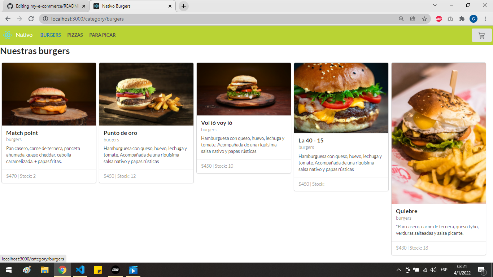This screenshot has height=277, width=493.
Task: Open the PARA PICAR category link
Action: coord(102,35)
